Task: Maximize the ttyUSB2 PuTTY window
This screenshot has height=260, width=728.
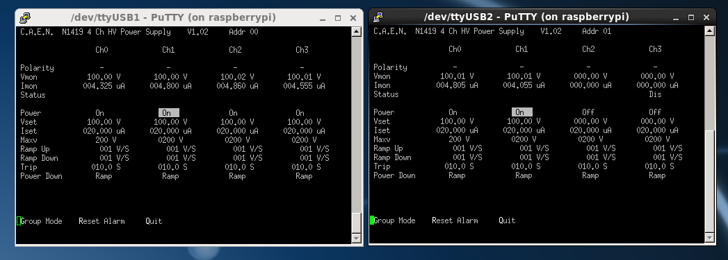Action: [691, 17]
